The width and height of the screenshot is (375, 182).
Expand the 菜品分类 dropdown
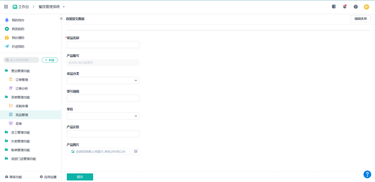coord(103,80)
